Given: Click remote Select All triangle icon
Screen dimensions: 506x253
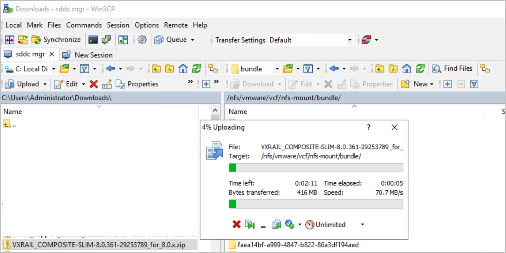Looking at the screenshot, I should tap(474, 84).
